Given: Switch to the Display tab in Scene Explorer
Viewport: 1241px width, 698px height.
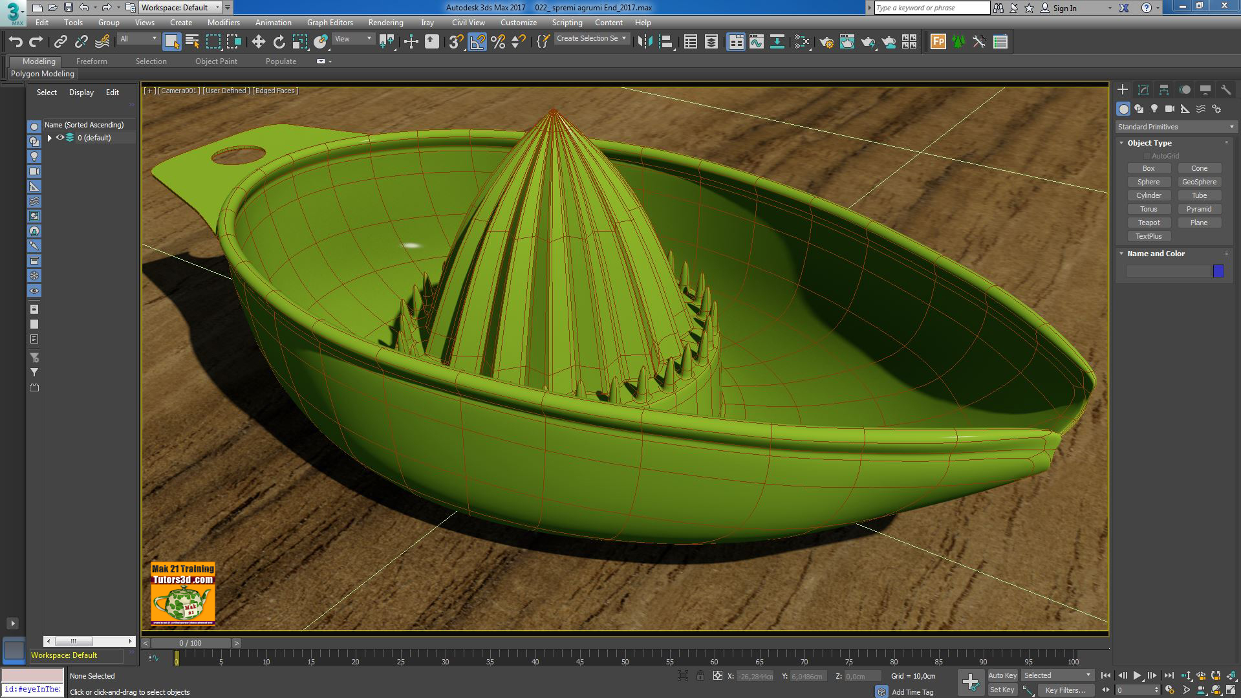Looking at the screenshot, I should click(81, 92).
